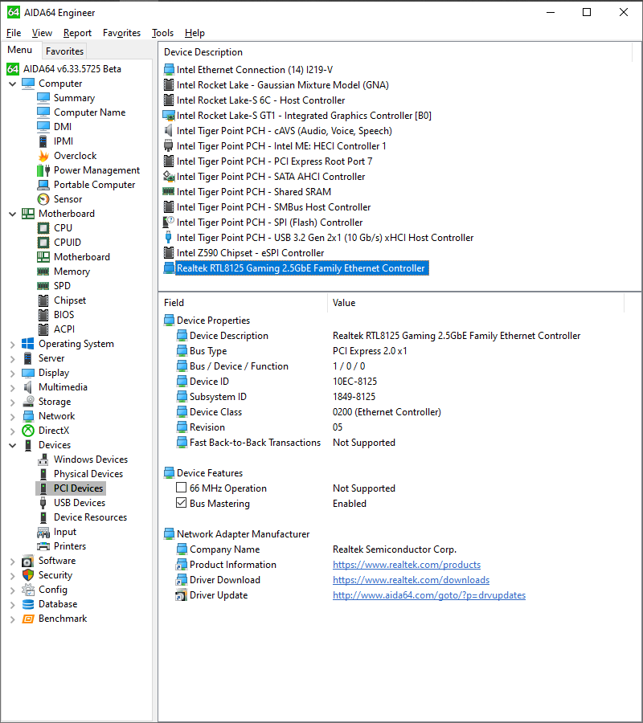
Task: Click the Operating System Windows logo icon
Action: click(x=28, y=344)
